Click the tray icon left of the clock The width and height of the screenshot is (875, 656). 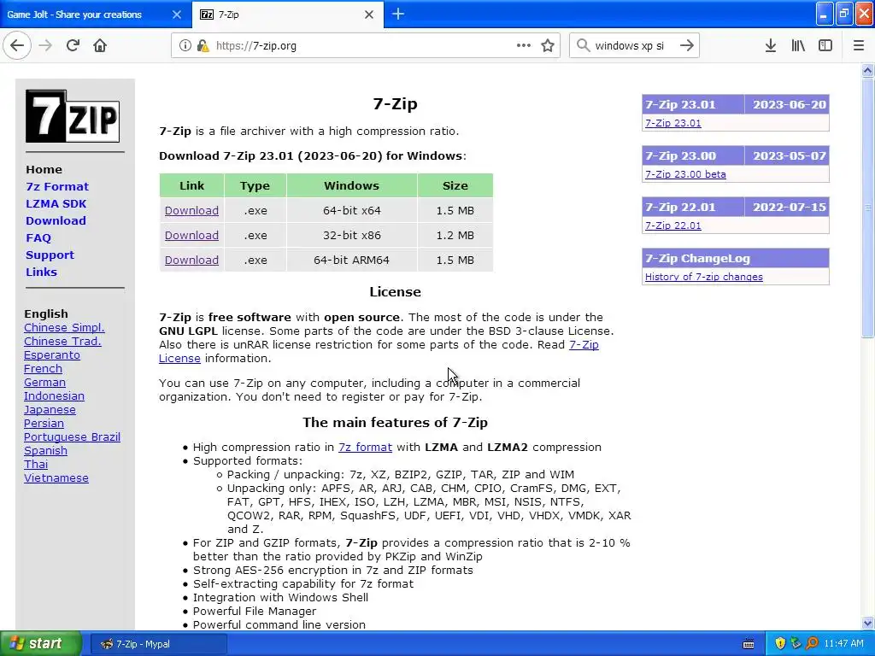813,644
